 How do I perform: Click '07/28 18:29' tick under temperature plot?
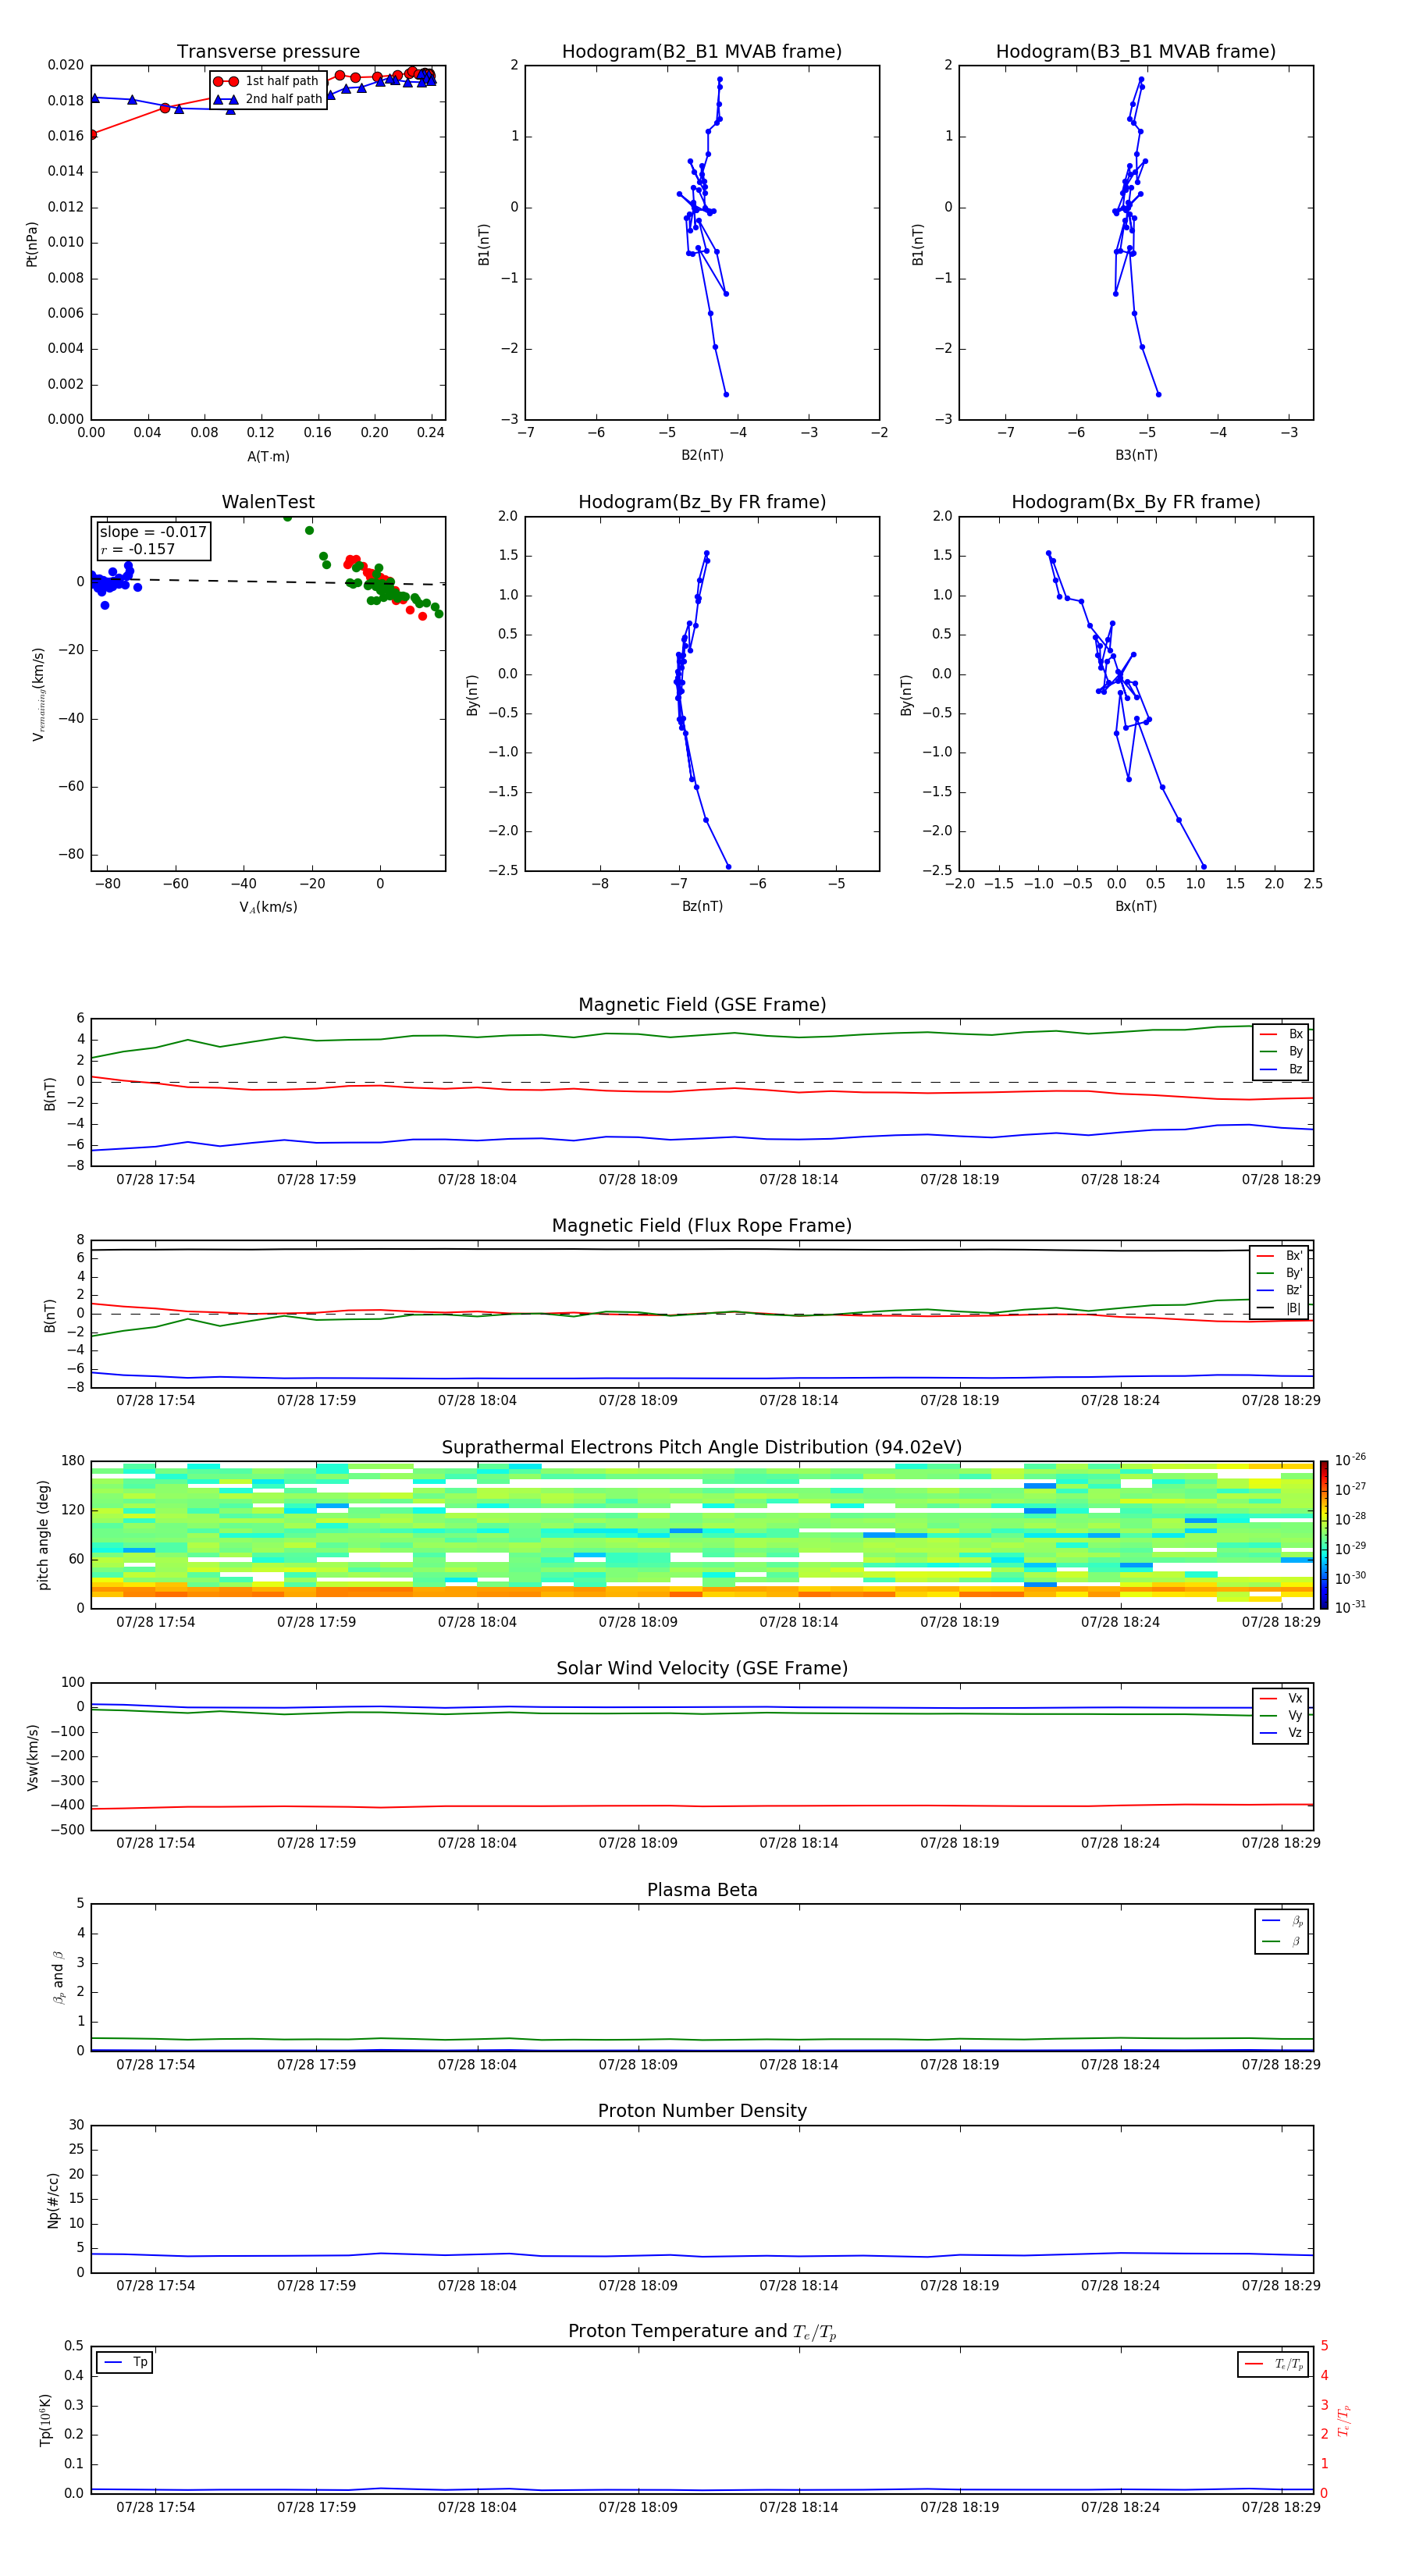click(x=1281, y=2507)
